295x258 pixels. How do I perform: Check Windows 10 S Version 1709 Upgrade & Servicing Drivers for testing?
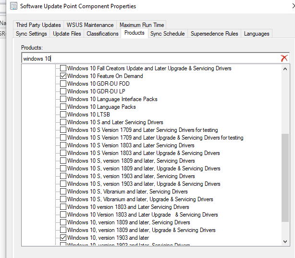pyautogui.click(x=63, y=138)
